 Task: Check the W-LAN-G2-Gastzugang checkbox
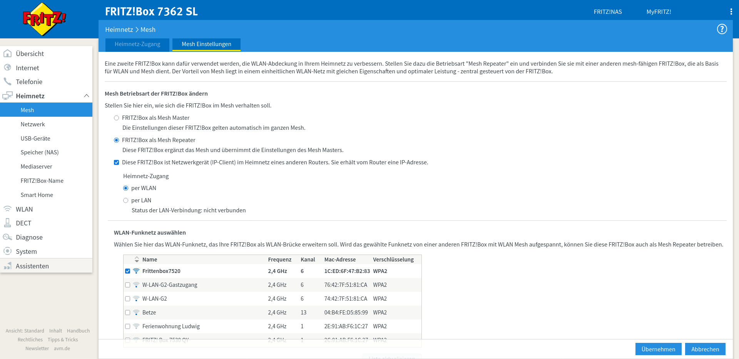tap(127, 285)
